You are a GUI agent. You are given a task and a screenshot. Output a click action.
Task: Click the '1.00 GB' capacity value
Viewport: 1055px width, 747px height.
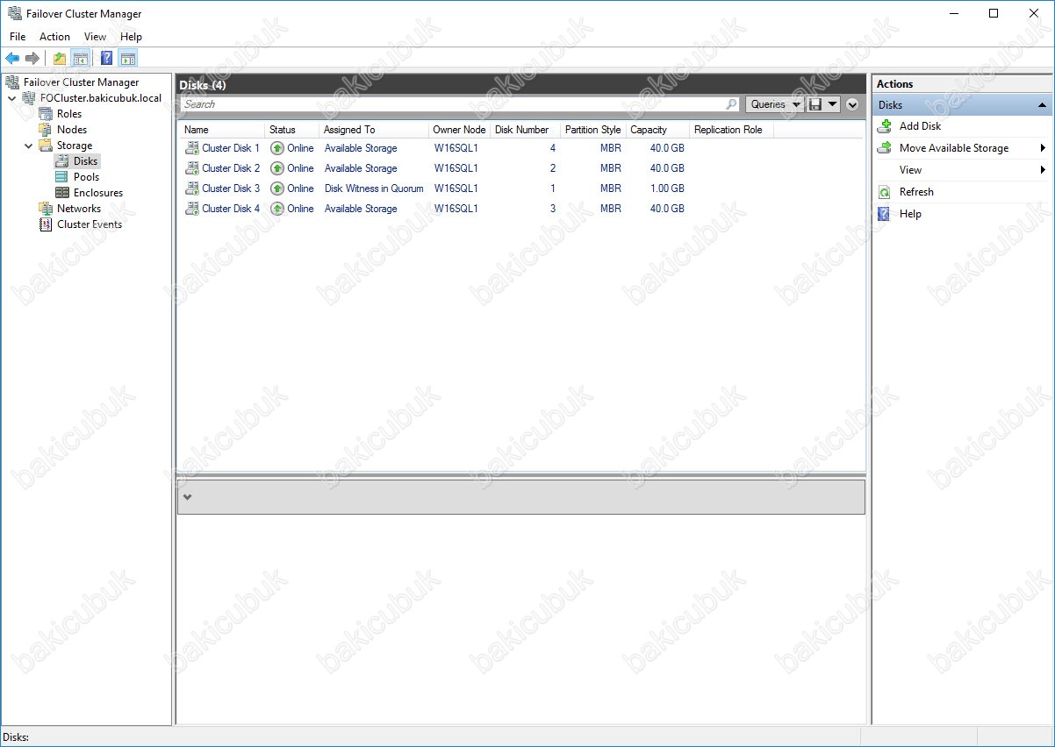667,189
